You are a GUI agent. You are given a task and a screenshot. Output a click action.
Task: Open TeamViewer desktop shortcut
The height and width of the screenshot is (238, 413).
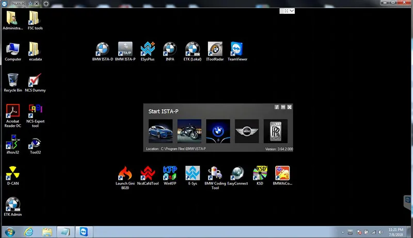click(237, 52)
